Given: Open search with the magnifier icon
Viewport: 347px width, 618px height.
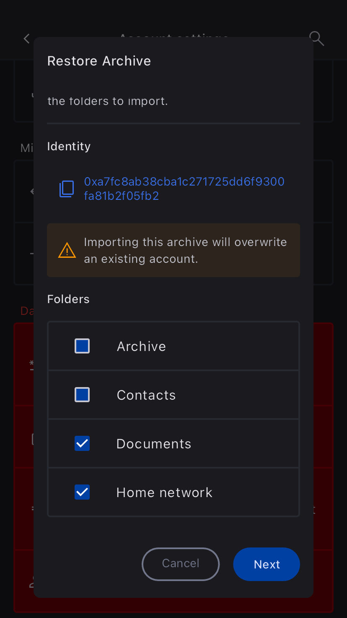Looking at the screenshot, I should [316, 38].
